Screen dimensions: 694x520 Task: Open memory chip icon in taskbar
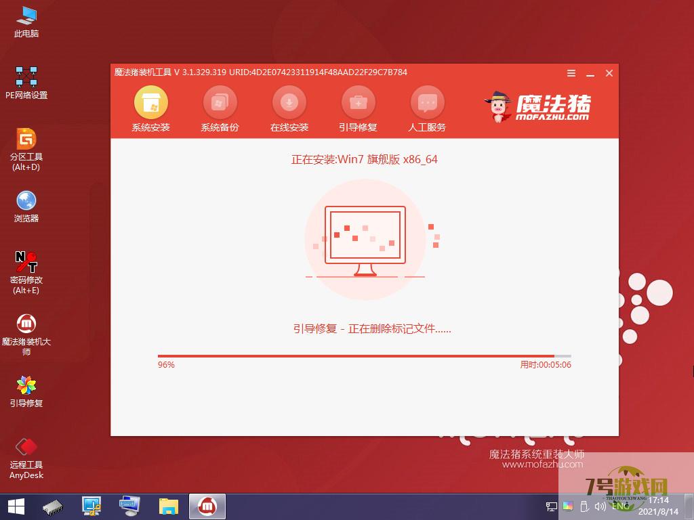point(53,507)
